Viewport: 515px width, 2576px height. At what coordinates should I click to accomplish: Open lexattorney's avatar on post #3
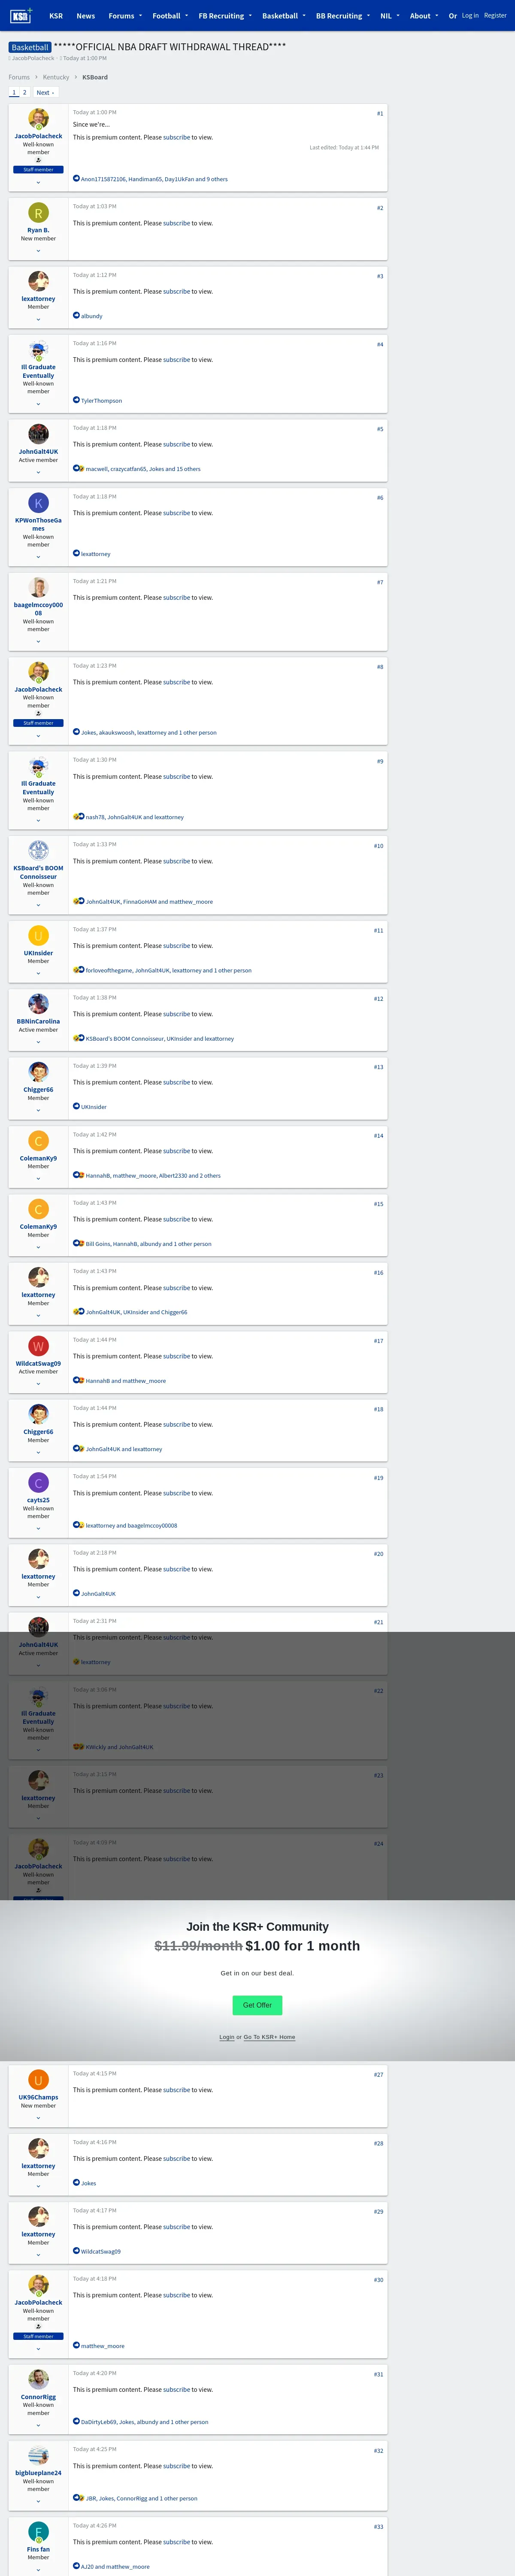tap(38, 281)
